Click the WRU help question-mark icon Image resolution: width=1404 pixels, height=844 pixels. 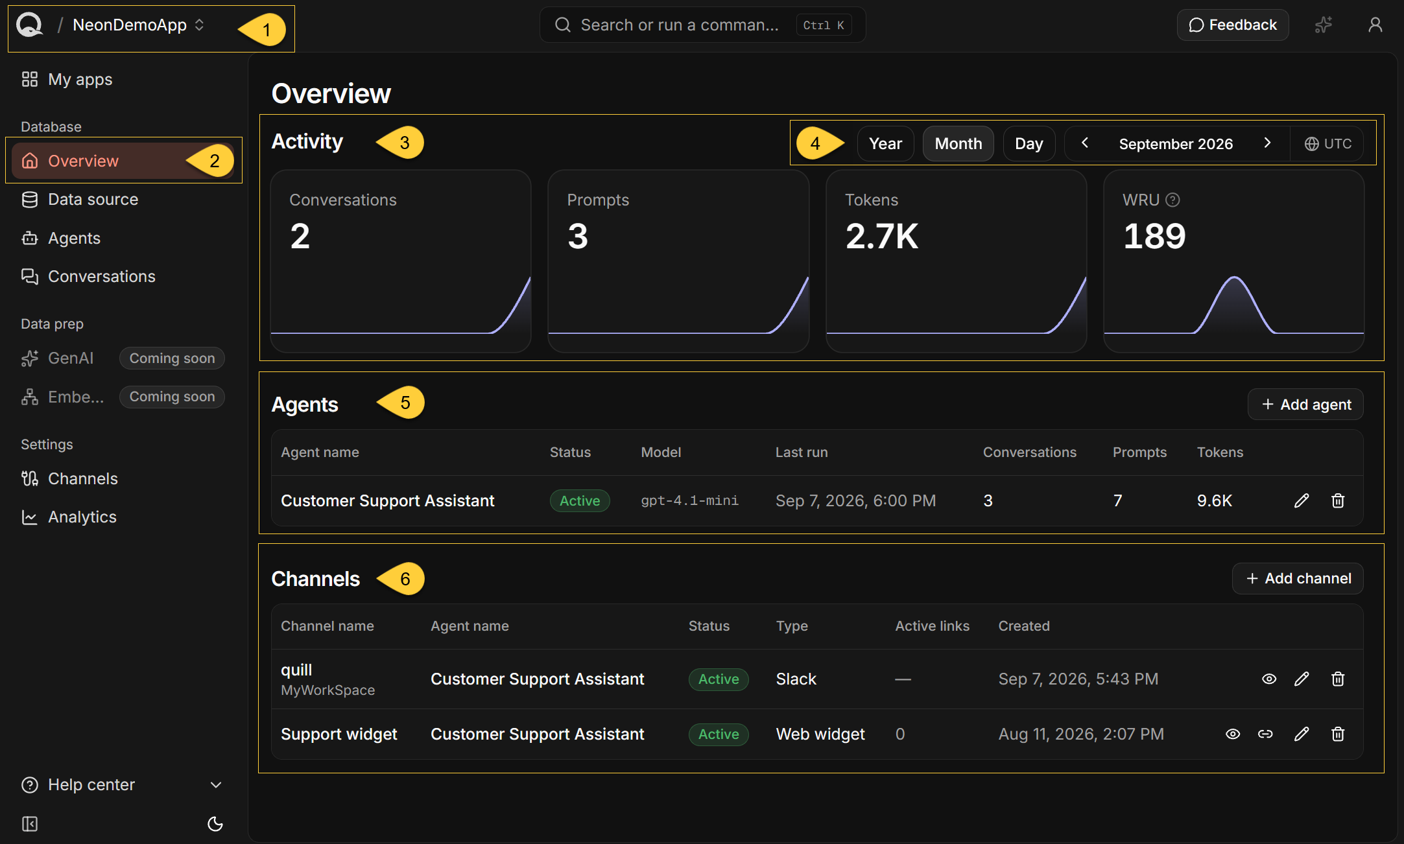[x=1172, y=200]
